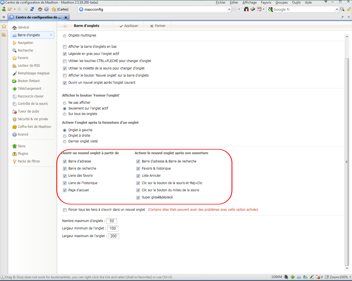Open the Groupes menu
Screen dimensions: 352x281
tap(282, 2)
